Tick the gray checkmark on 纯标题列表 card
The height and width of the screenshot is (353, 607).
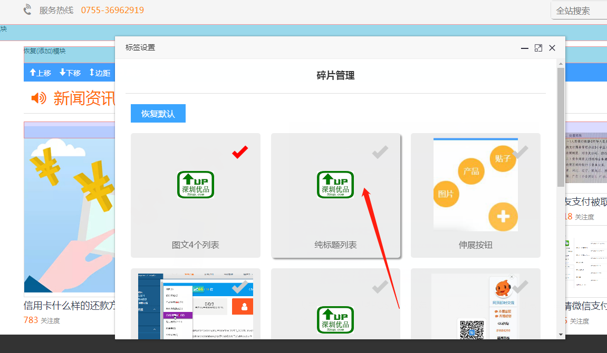tap(380, 153)
